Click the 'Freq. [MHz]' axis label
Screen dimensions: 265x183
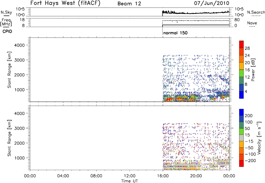pyautogui.click(x=6, y=22)
